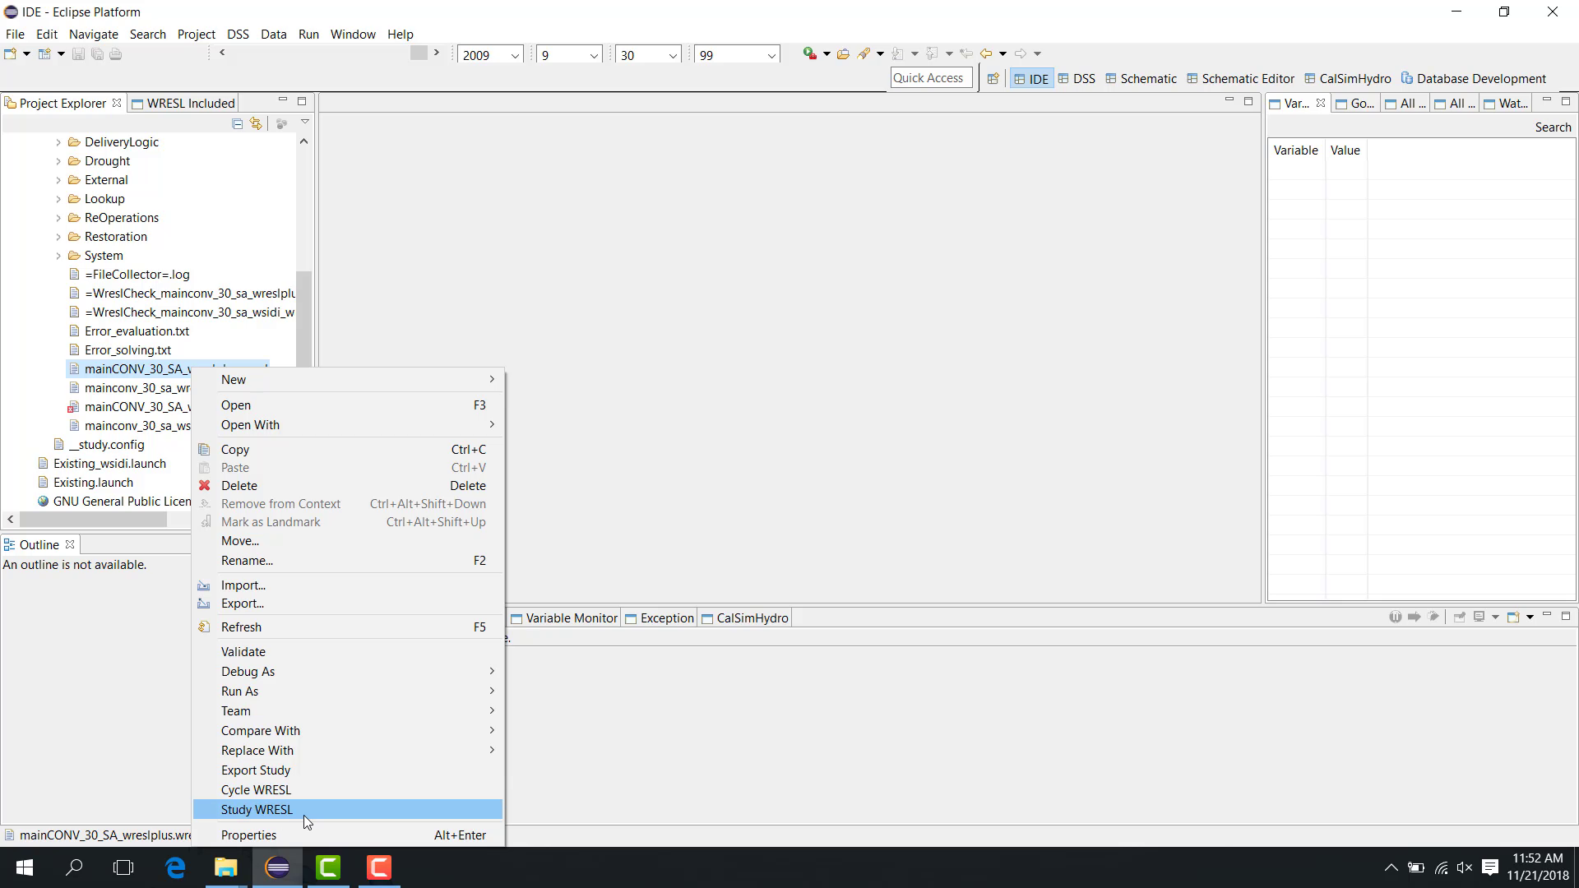
Task: Click Project Explorer horizontal scrollbar thumb
Action: point(93,520)
